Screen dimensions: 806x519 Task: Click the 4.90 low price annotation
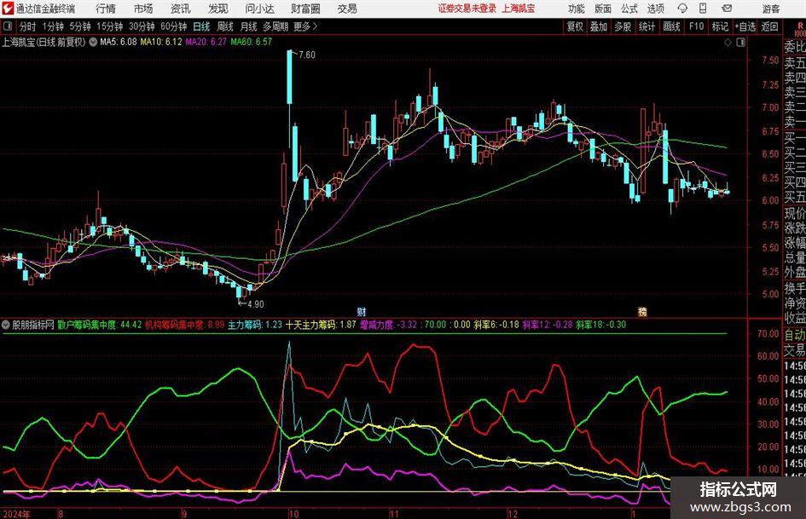coord(256,304)
